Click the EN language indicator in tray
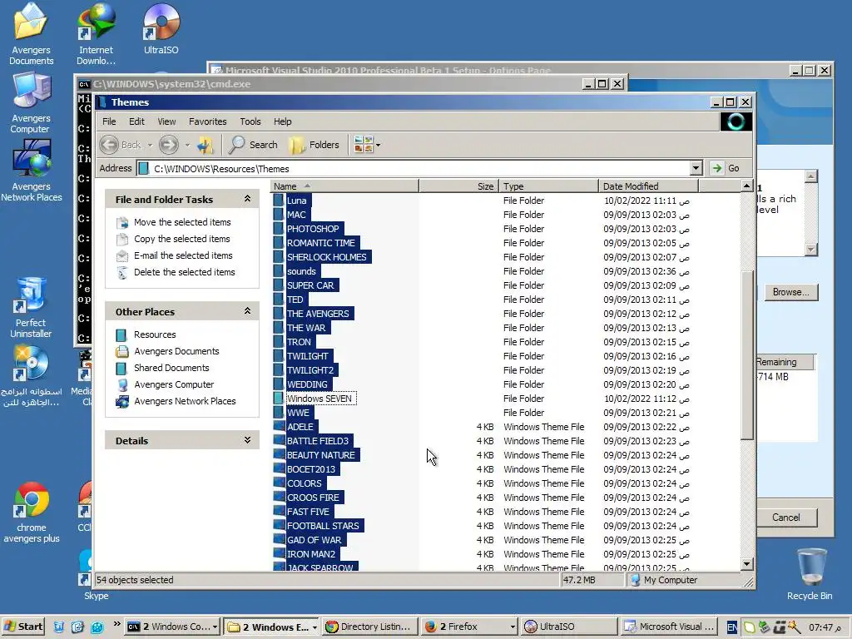 click(732, 627)
